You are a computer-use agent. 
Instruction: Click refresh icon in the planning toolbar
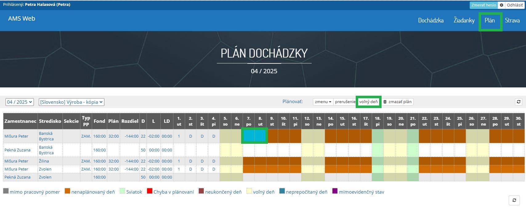coord(519,102)
